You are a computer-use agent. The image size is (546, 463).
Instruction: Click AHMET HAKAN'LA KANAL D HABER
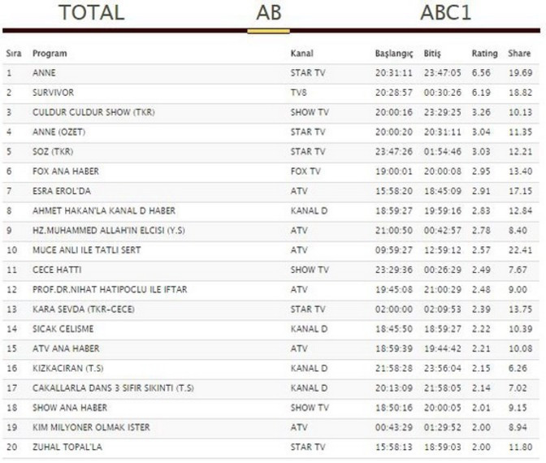tap(104, 210)
